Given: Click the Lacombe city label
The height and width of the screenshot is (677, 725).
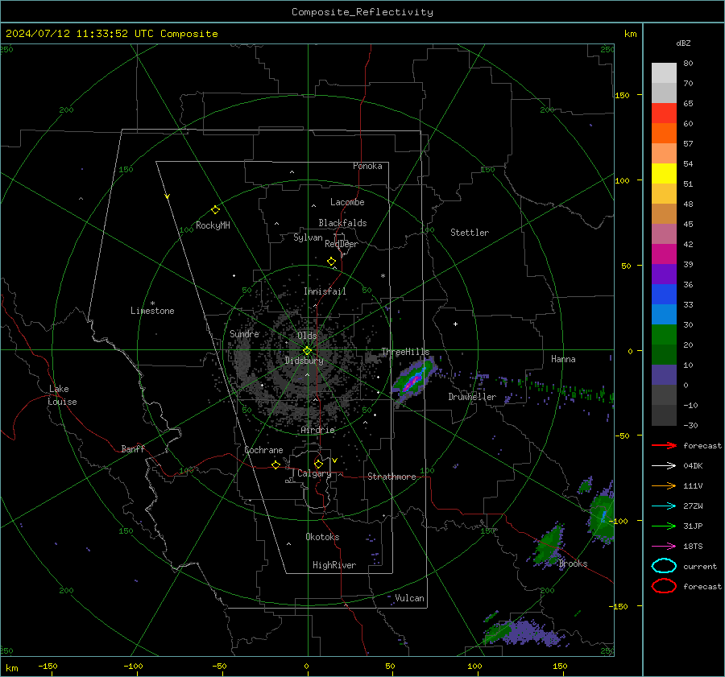Looking at the screenshot, I should pyautogui.click(x=347, y=202).
